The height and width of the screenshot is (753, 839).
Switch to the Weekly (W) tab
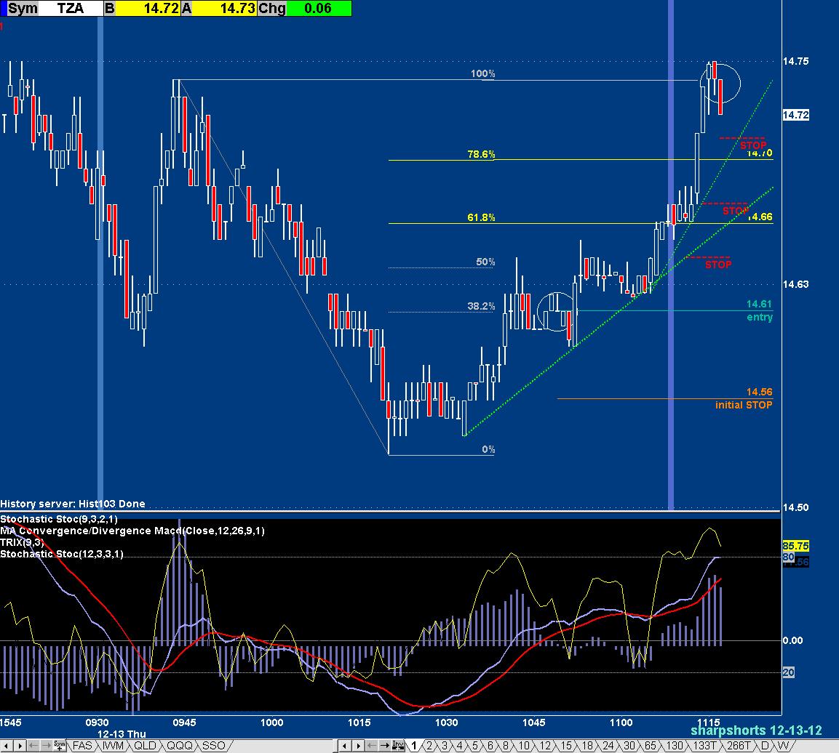[x=783, y=745]
